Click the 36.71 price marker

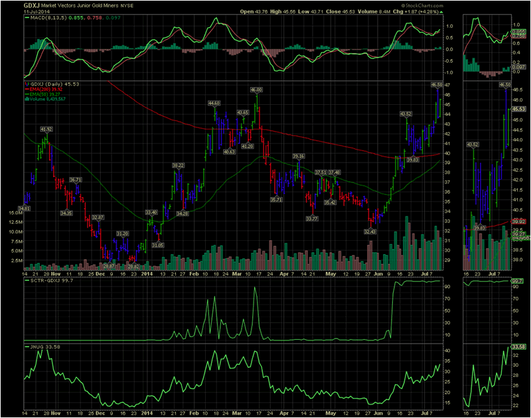pyautogui.click(x=76, y=180)
